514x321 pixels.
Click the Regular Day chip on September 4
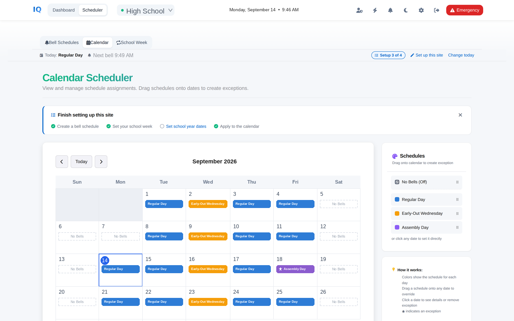pos(295,204)
